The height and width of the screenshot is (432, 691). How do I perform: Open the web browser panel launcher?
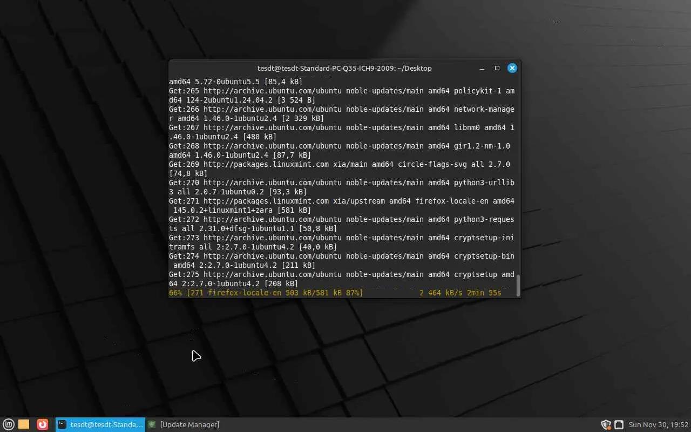pyautogui.click(x=43, y=424)
